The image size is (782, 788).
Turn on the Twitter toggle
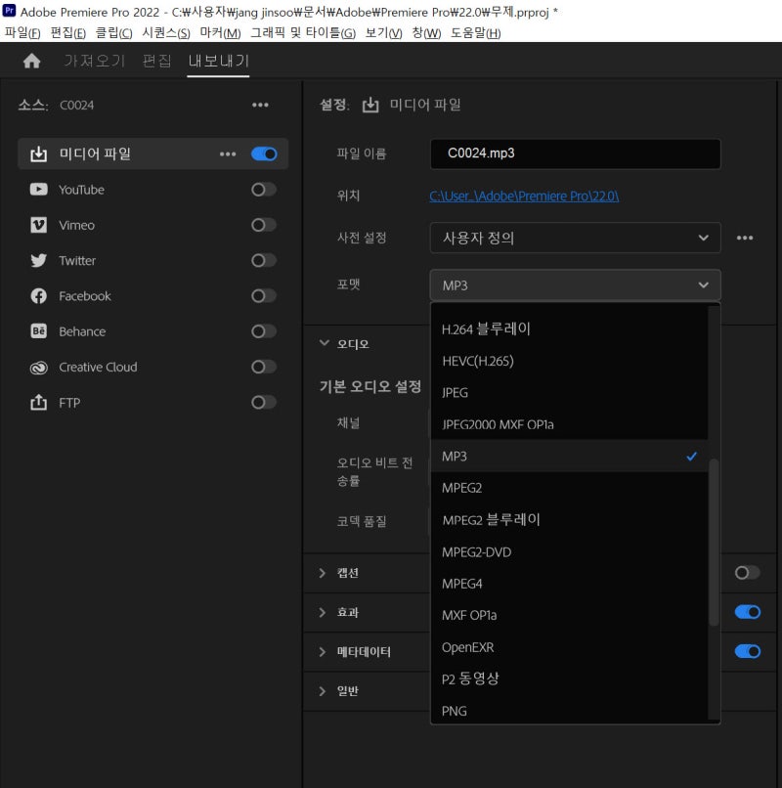click(264, 260)
